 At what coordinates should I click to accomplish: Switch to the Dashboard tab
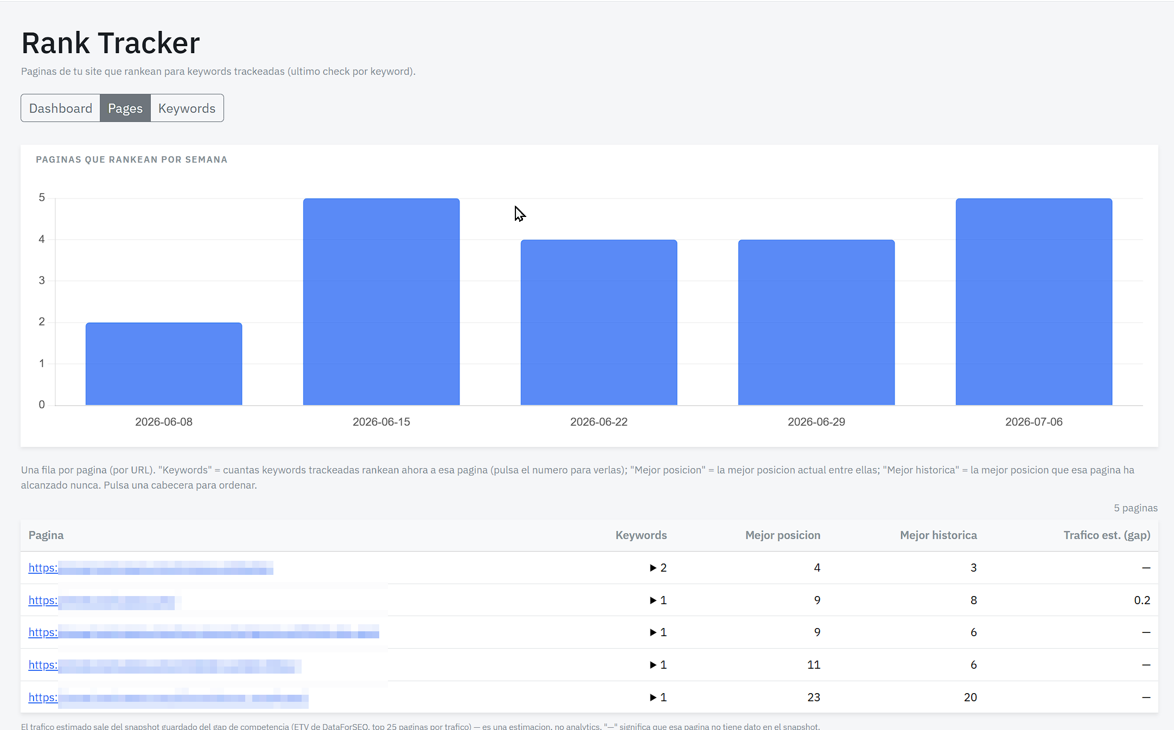60,108
